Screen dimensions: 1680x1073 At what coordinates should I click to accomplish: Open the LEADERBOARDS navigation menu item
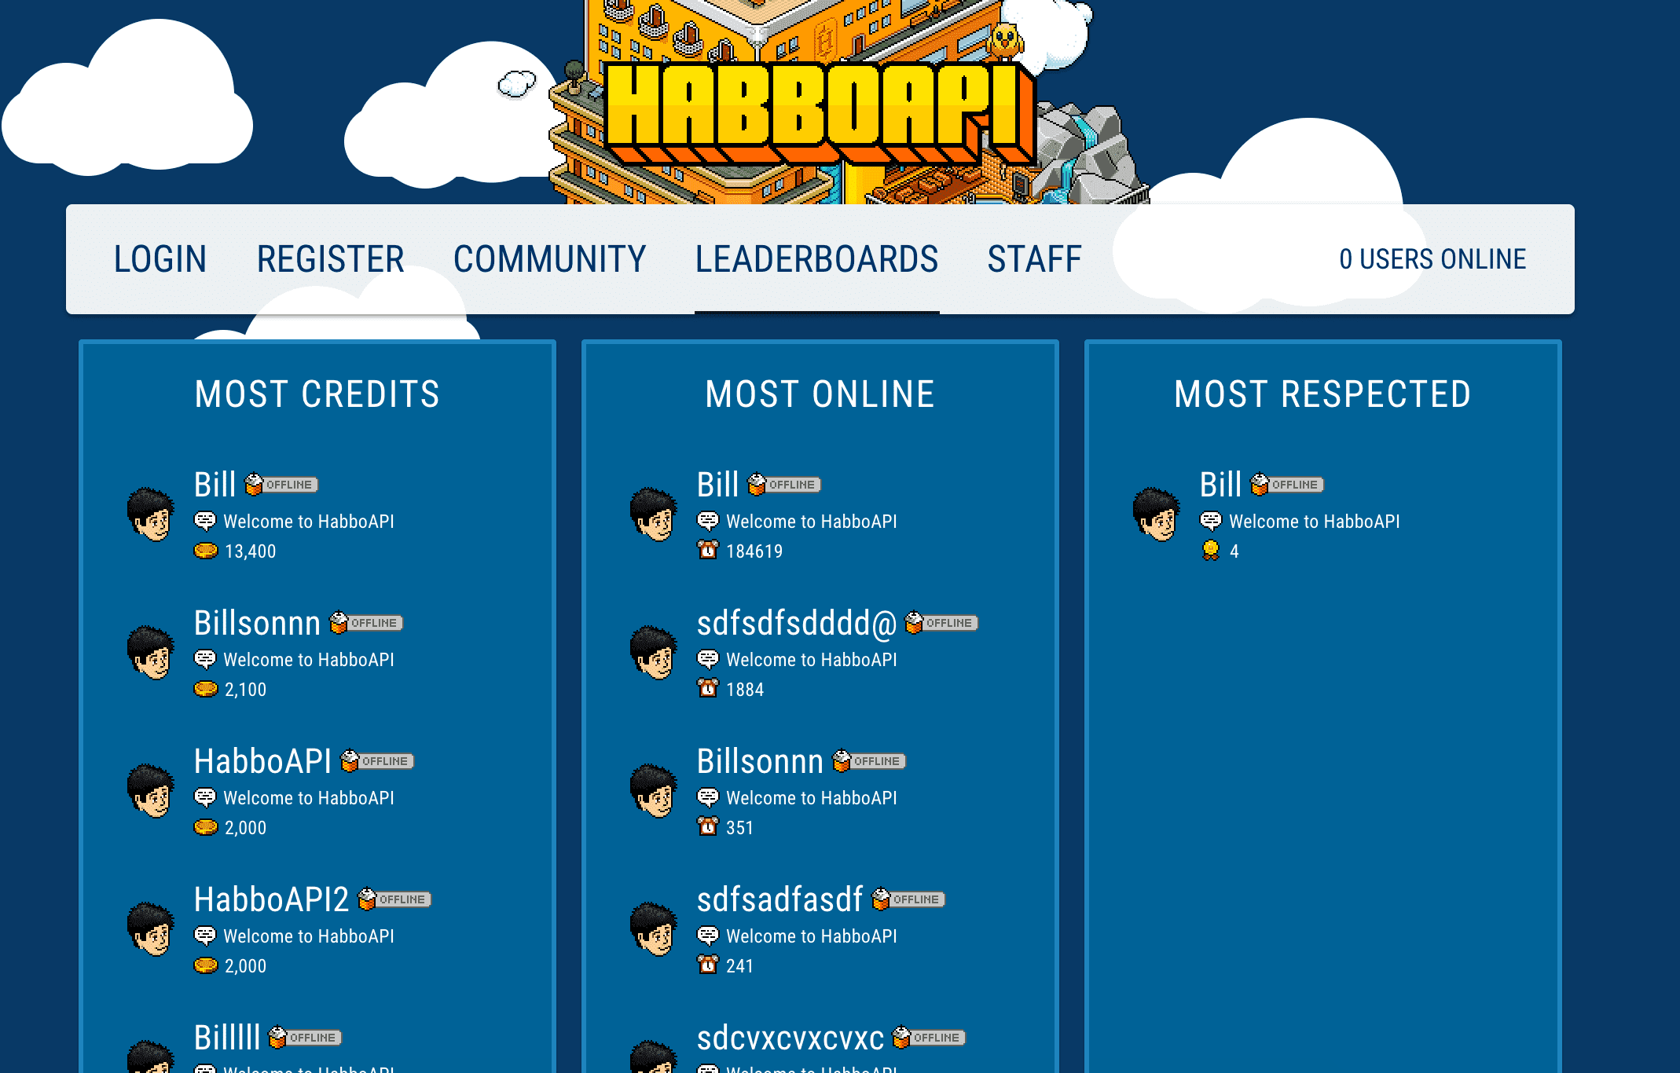[816, 258]
